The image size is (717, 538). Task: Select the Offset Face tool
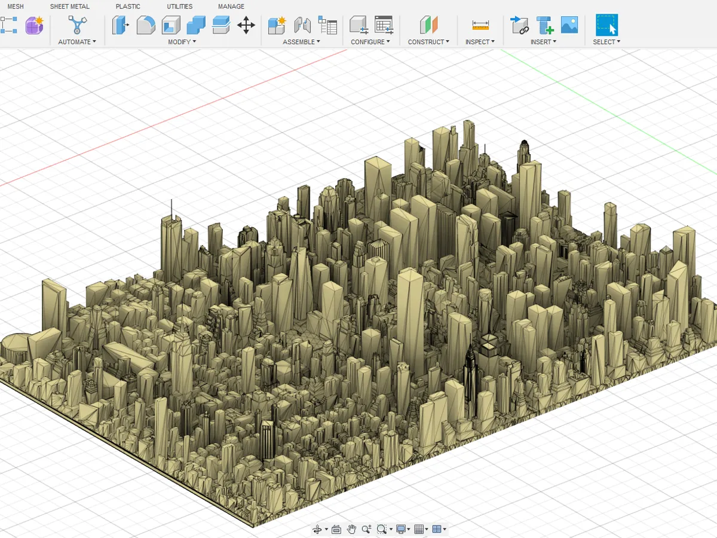[221, 25]
